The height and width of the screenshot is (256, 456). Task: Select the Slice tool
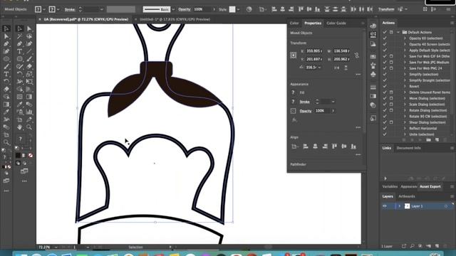[29, 119]
